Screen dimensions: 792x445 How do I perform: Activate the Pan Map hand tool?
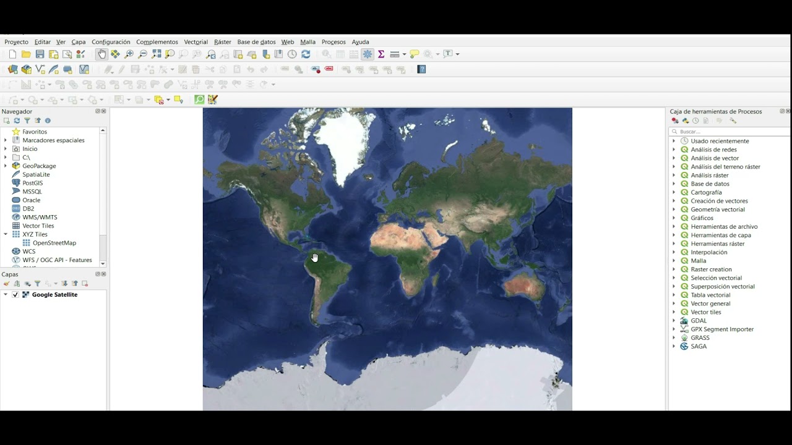click(x=101, y=54)
